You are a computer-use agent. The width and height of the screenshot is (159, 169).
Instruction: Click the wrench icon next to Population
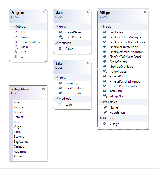point(105,112)
